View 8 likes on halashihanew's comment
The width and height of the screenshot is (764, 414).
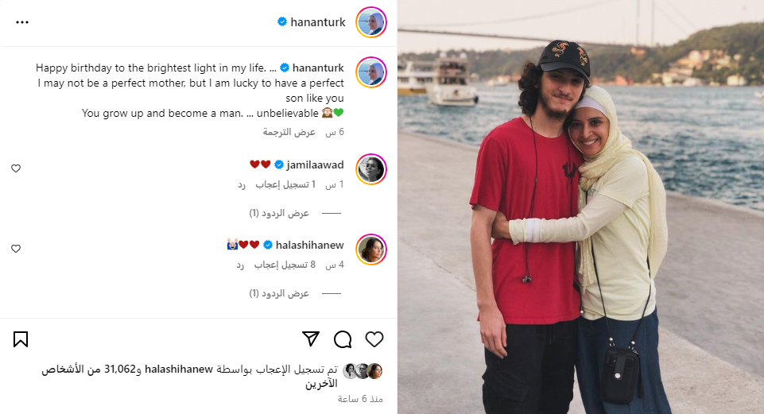coord(285,265)
